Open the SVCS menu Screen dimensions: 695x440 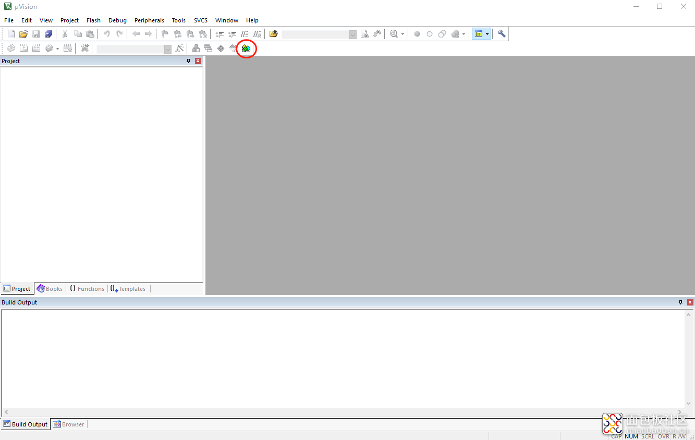[201, 20]
